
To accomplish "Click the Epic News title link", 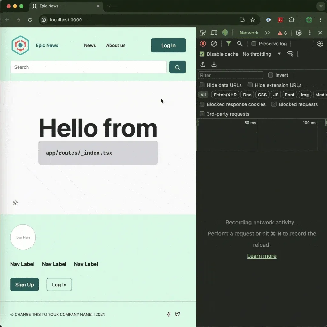I will pos(47,45).
